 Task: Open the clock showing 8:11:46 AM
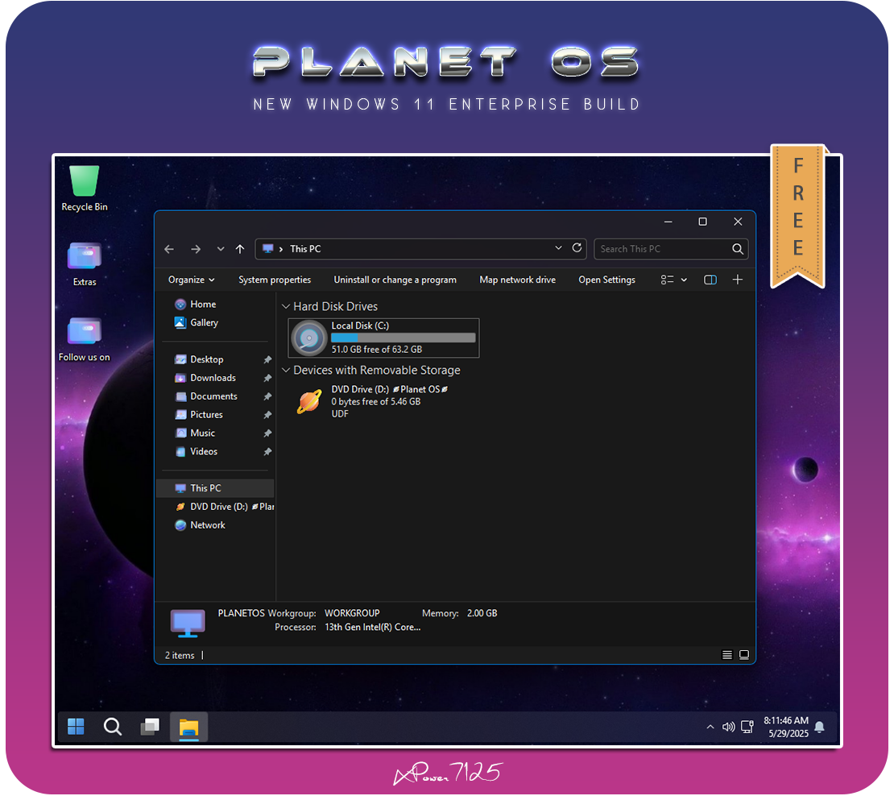[x=787, y=727]
